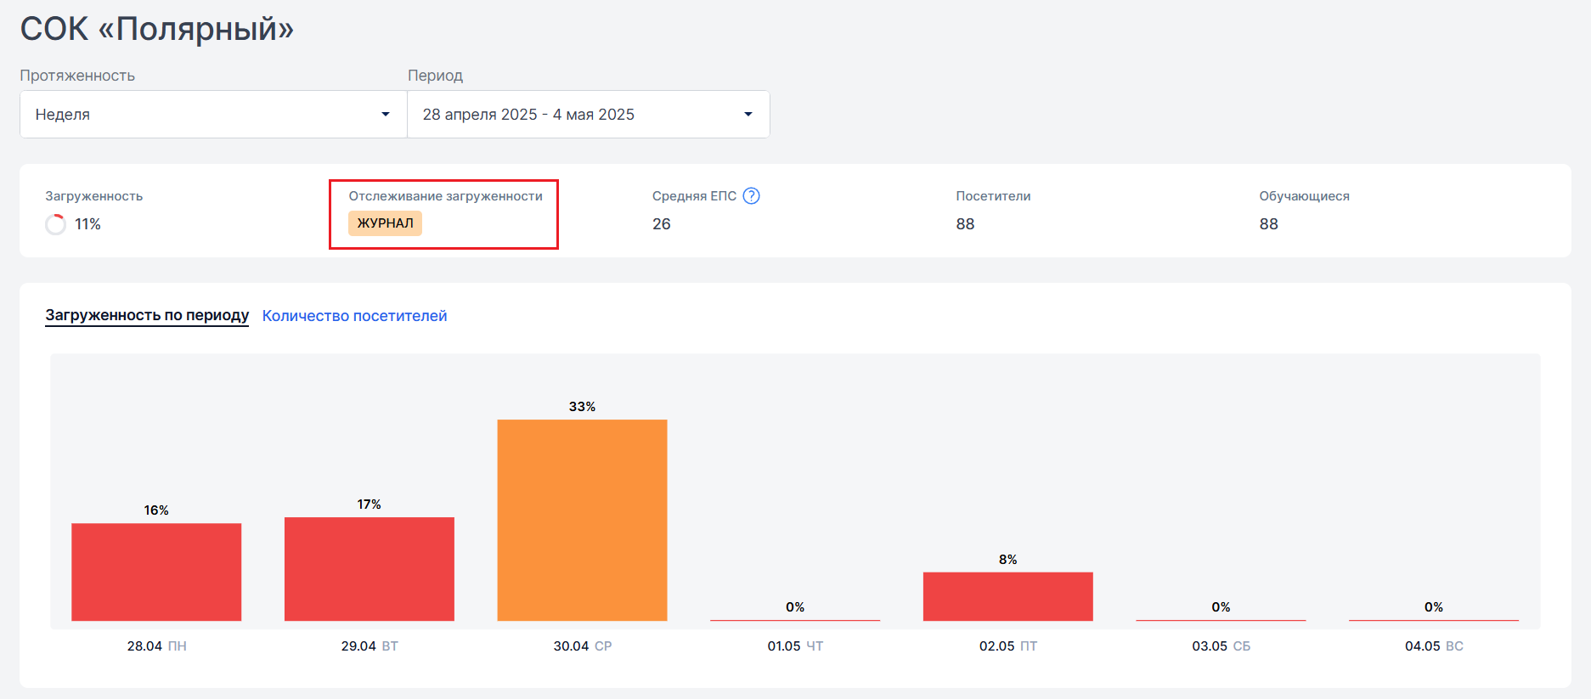The width and height of the screenshot is (1591, 699).
Task: Click the Посетители label
Action: [993, 196]
